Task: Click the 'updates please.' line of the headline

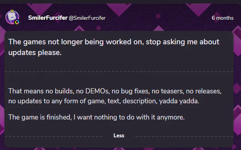Action: (x=35, y=53)
